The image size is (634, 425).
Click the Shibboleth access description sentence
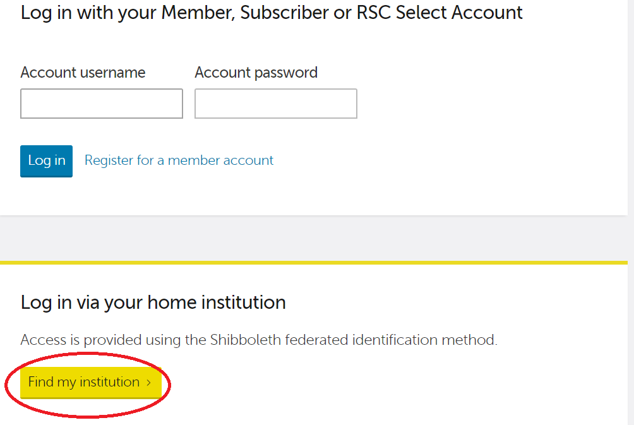(259, 340)
